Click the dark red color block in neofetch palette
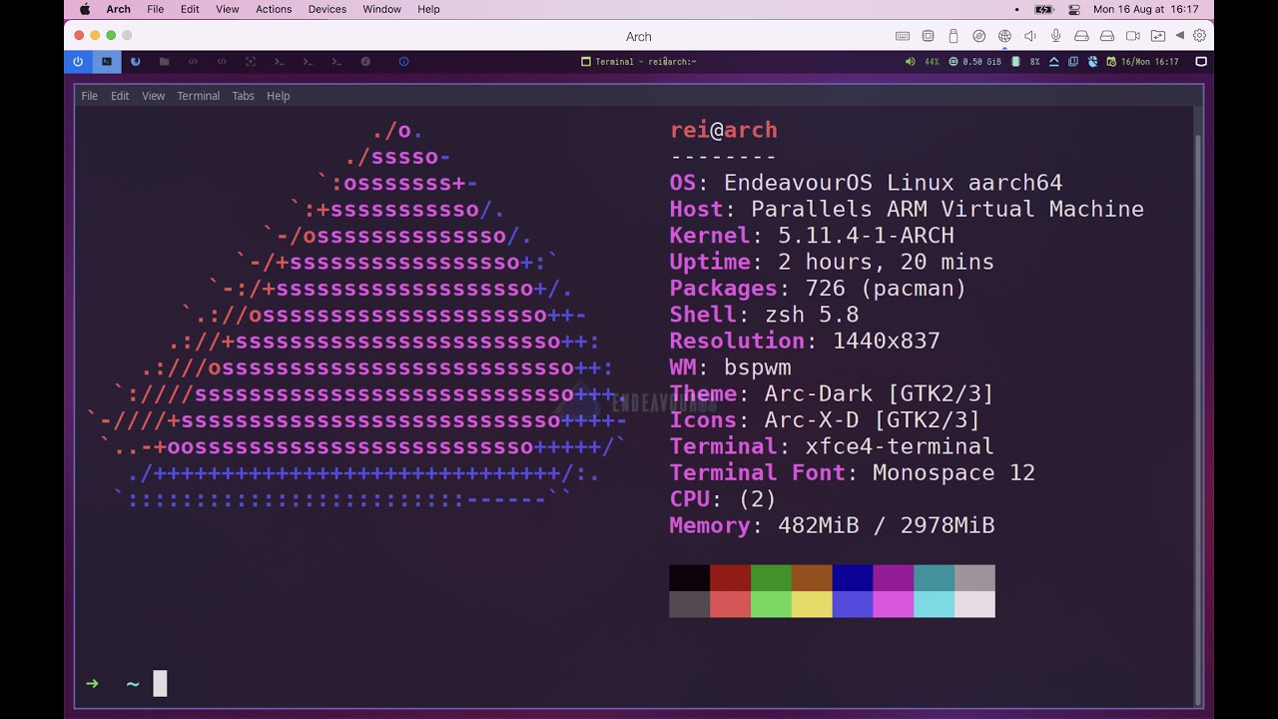This screenshot has width=1278, height=719. tap(730, 578)
